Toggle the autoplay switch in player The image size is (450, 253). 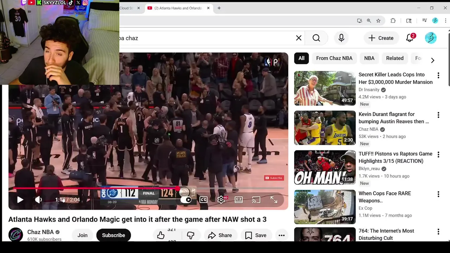click(x=187, y=200)
